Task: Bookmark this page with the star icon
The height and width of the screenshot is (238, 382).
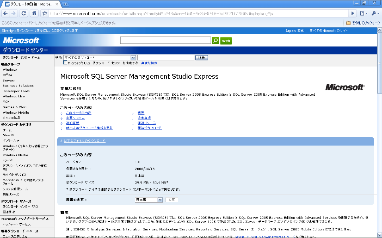Action: 45,14
